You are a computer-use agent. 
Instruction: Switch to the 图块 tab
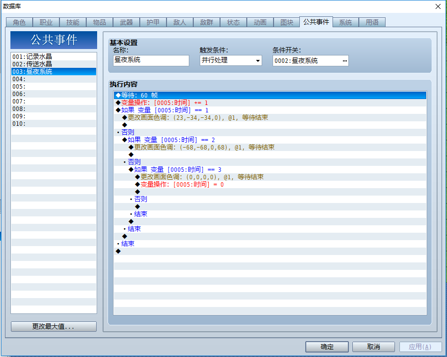click(x=287, y=22)
